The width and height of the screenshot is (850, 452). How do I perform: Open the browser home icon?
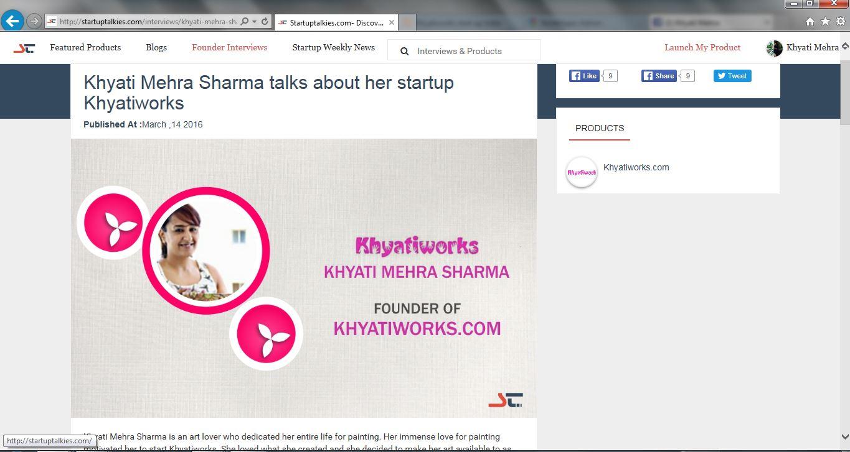pos(810,21)
